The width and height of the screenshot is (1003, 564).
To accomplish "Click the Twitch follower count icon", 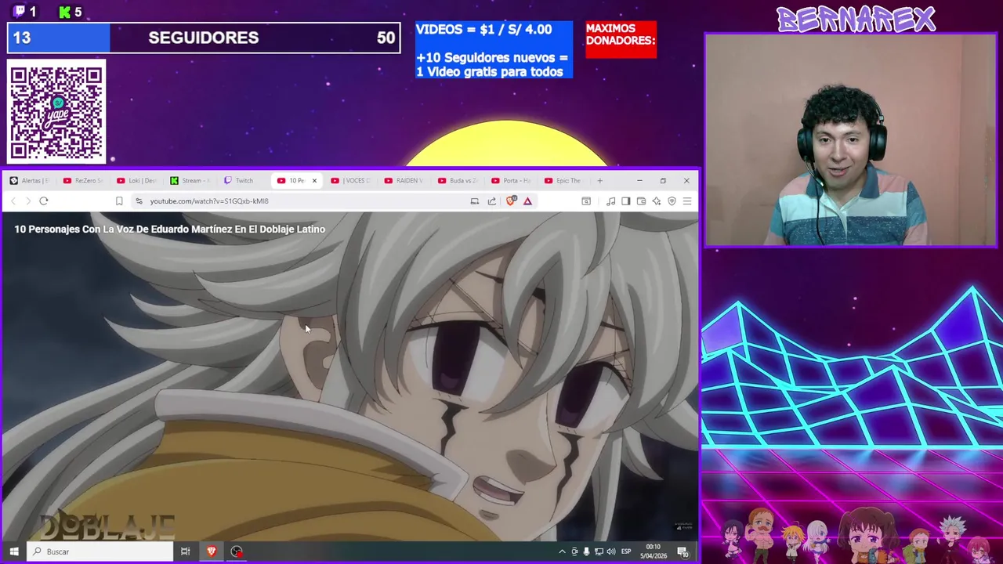I will click(x=20, y=12).
